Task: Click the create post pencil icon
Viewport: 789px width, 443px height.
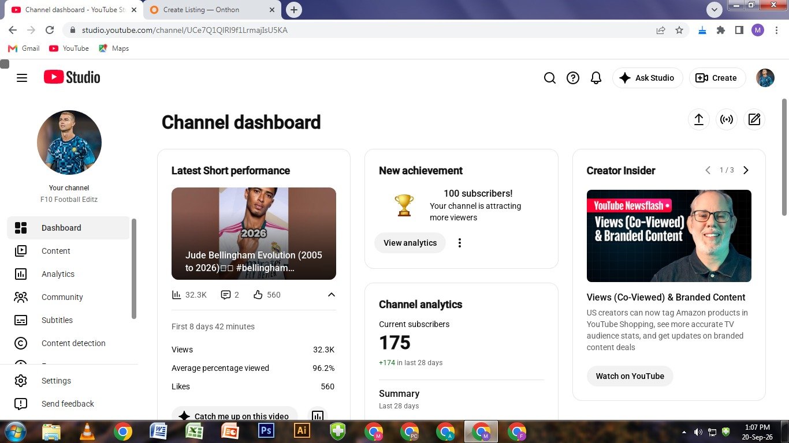Action: point(754,119)
